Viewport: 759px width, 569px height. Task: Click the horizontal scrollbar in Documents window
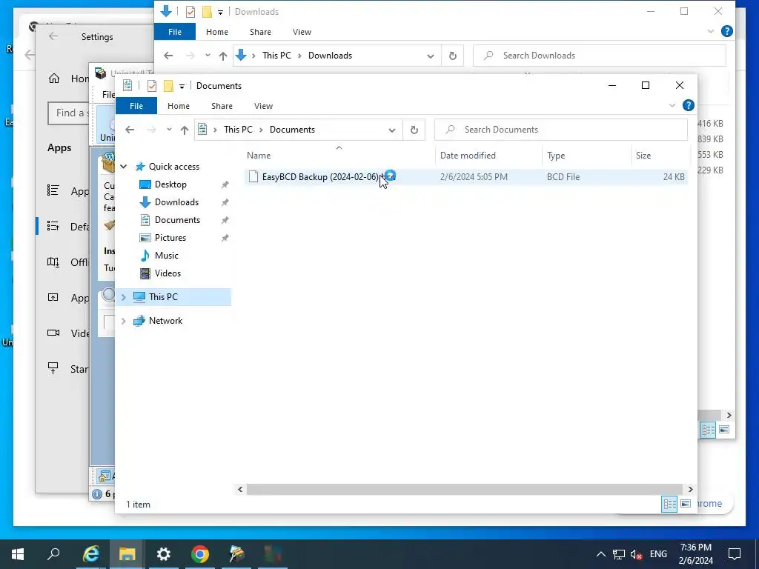(465, 489)
